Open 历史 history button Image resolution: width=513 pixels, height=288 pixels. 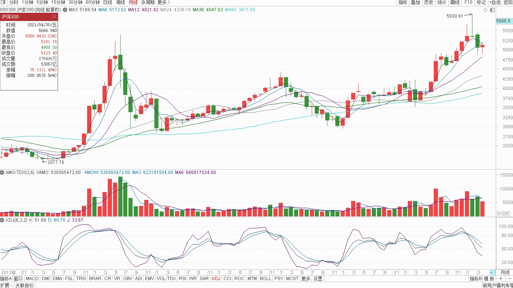coord(429,2)
